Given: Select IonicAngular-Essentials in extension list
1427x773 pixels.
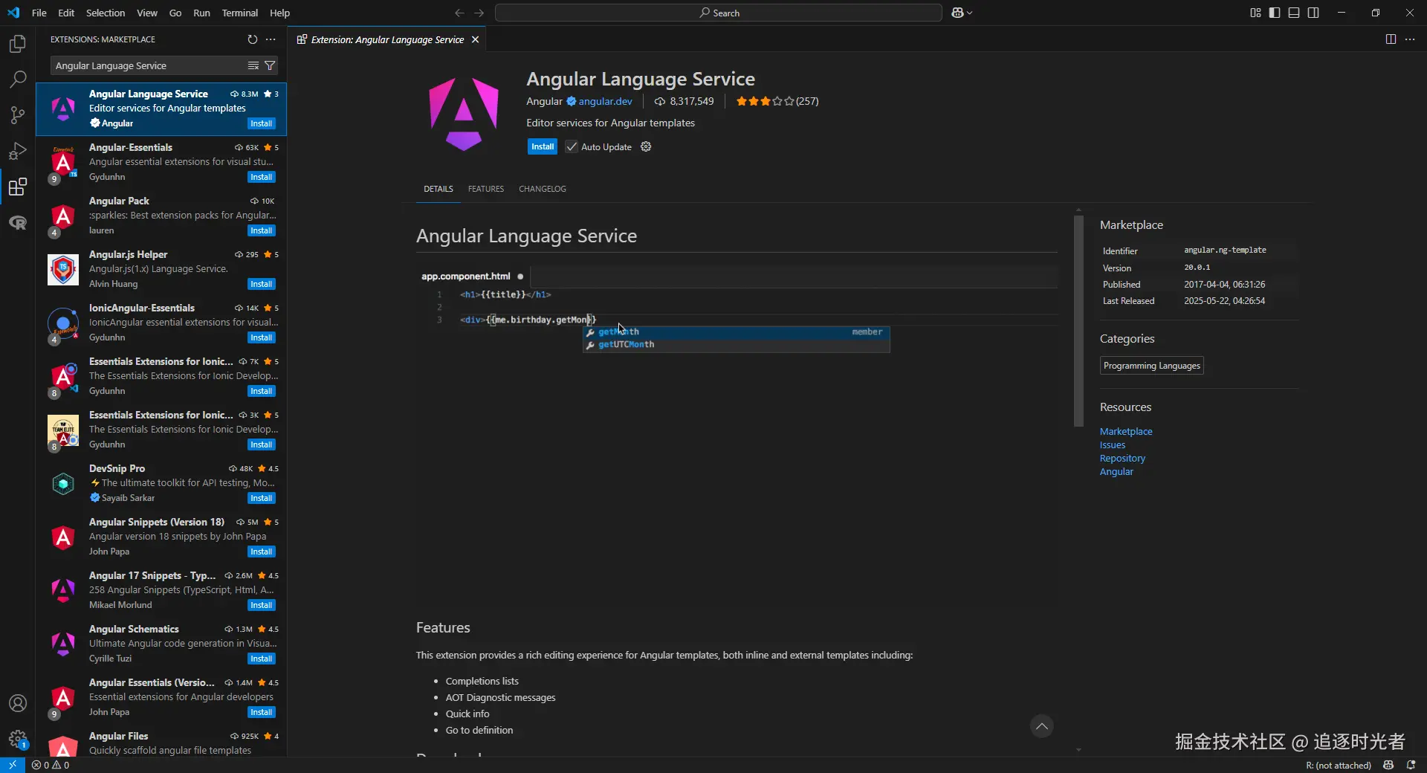Looking at the screenshot, I should (x=161, y=323).
